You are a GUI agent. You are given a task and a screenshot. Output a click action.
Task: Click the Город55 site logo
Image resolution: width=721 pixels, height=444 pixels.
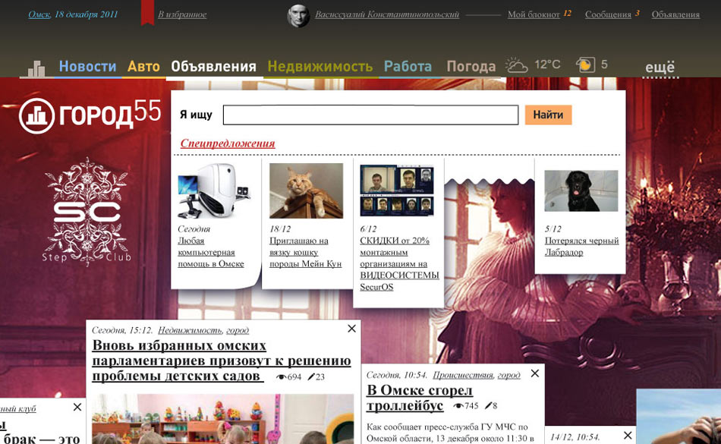(x=90, y=114)
